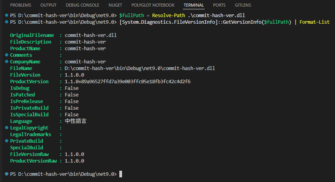Click the command marker beside the Resolve-Path command
The height and width of the screenshot is (182, 335).
pyautogui.click(x=7, y=15)
